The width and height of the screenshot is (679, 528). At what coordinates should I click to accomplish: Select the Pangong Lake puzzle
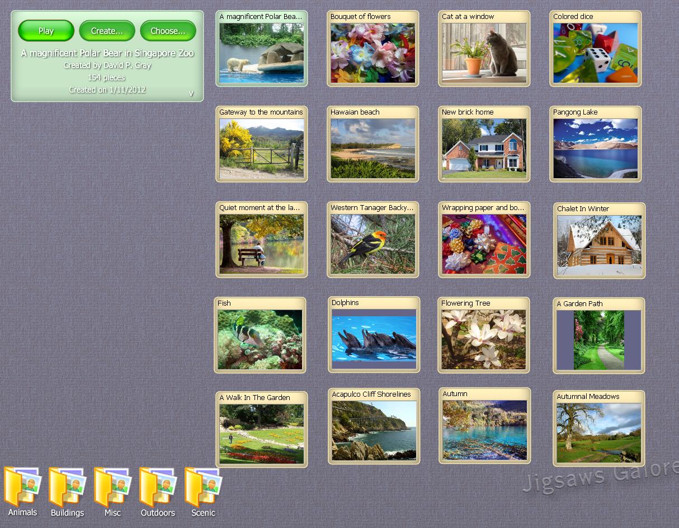[x=595, y=144]
